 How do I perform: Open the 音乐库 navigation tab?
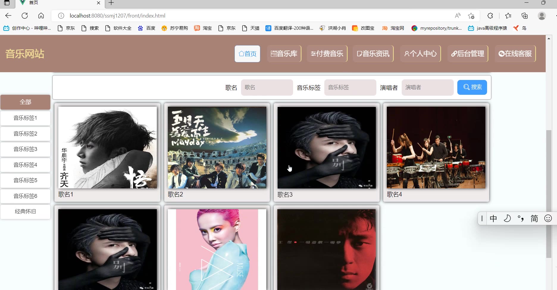click(x=284, y=54)
